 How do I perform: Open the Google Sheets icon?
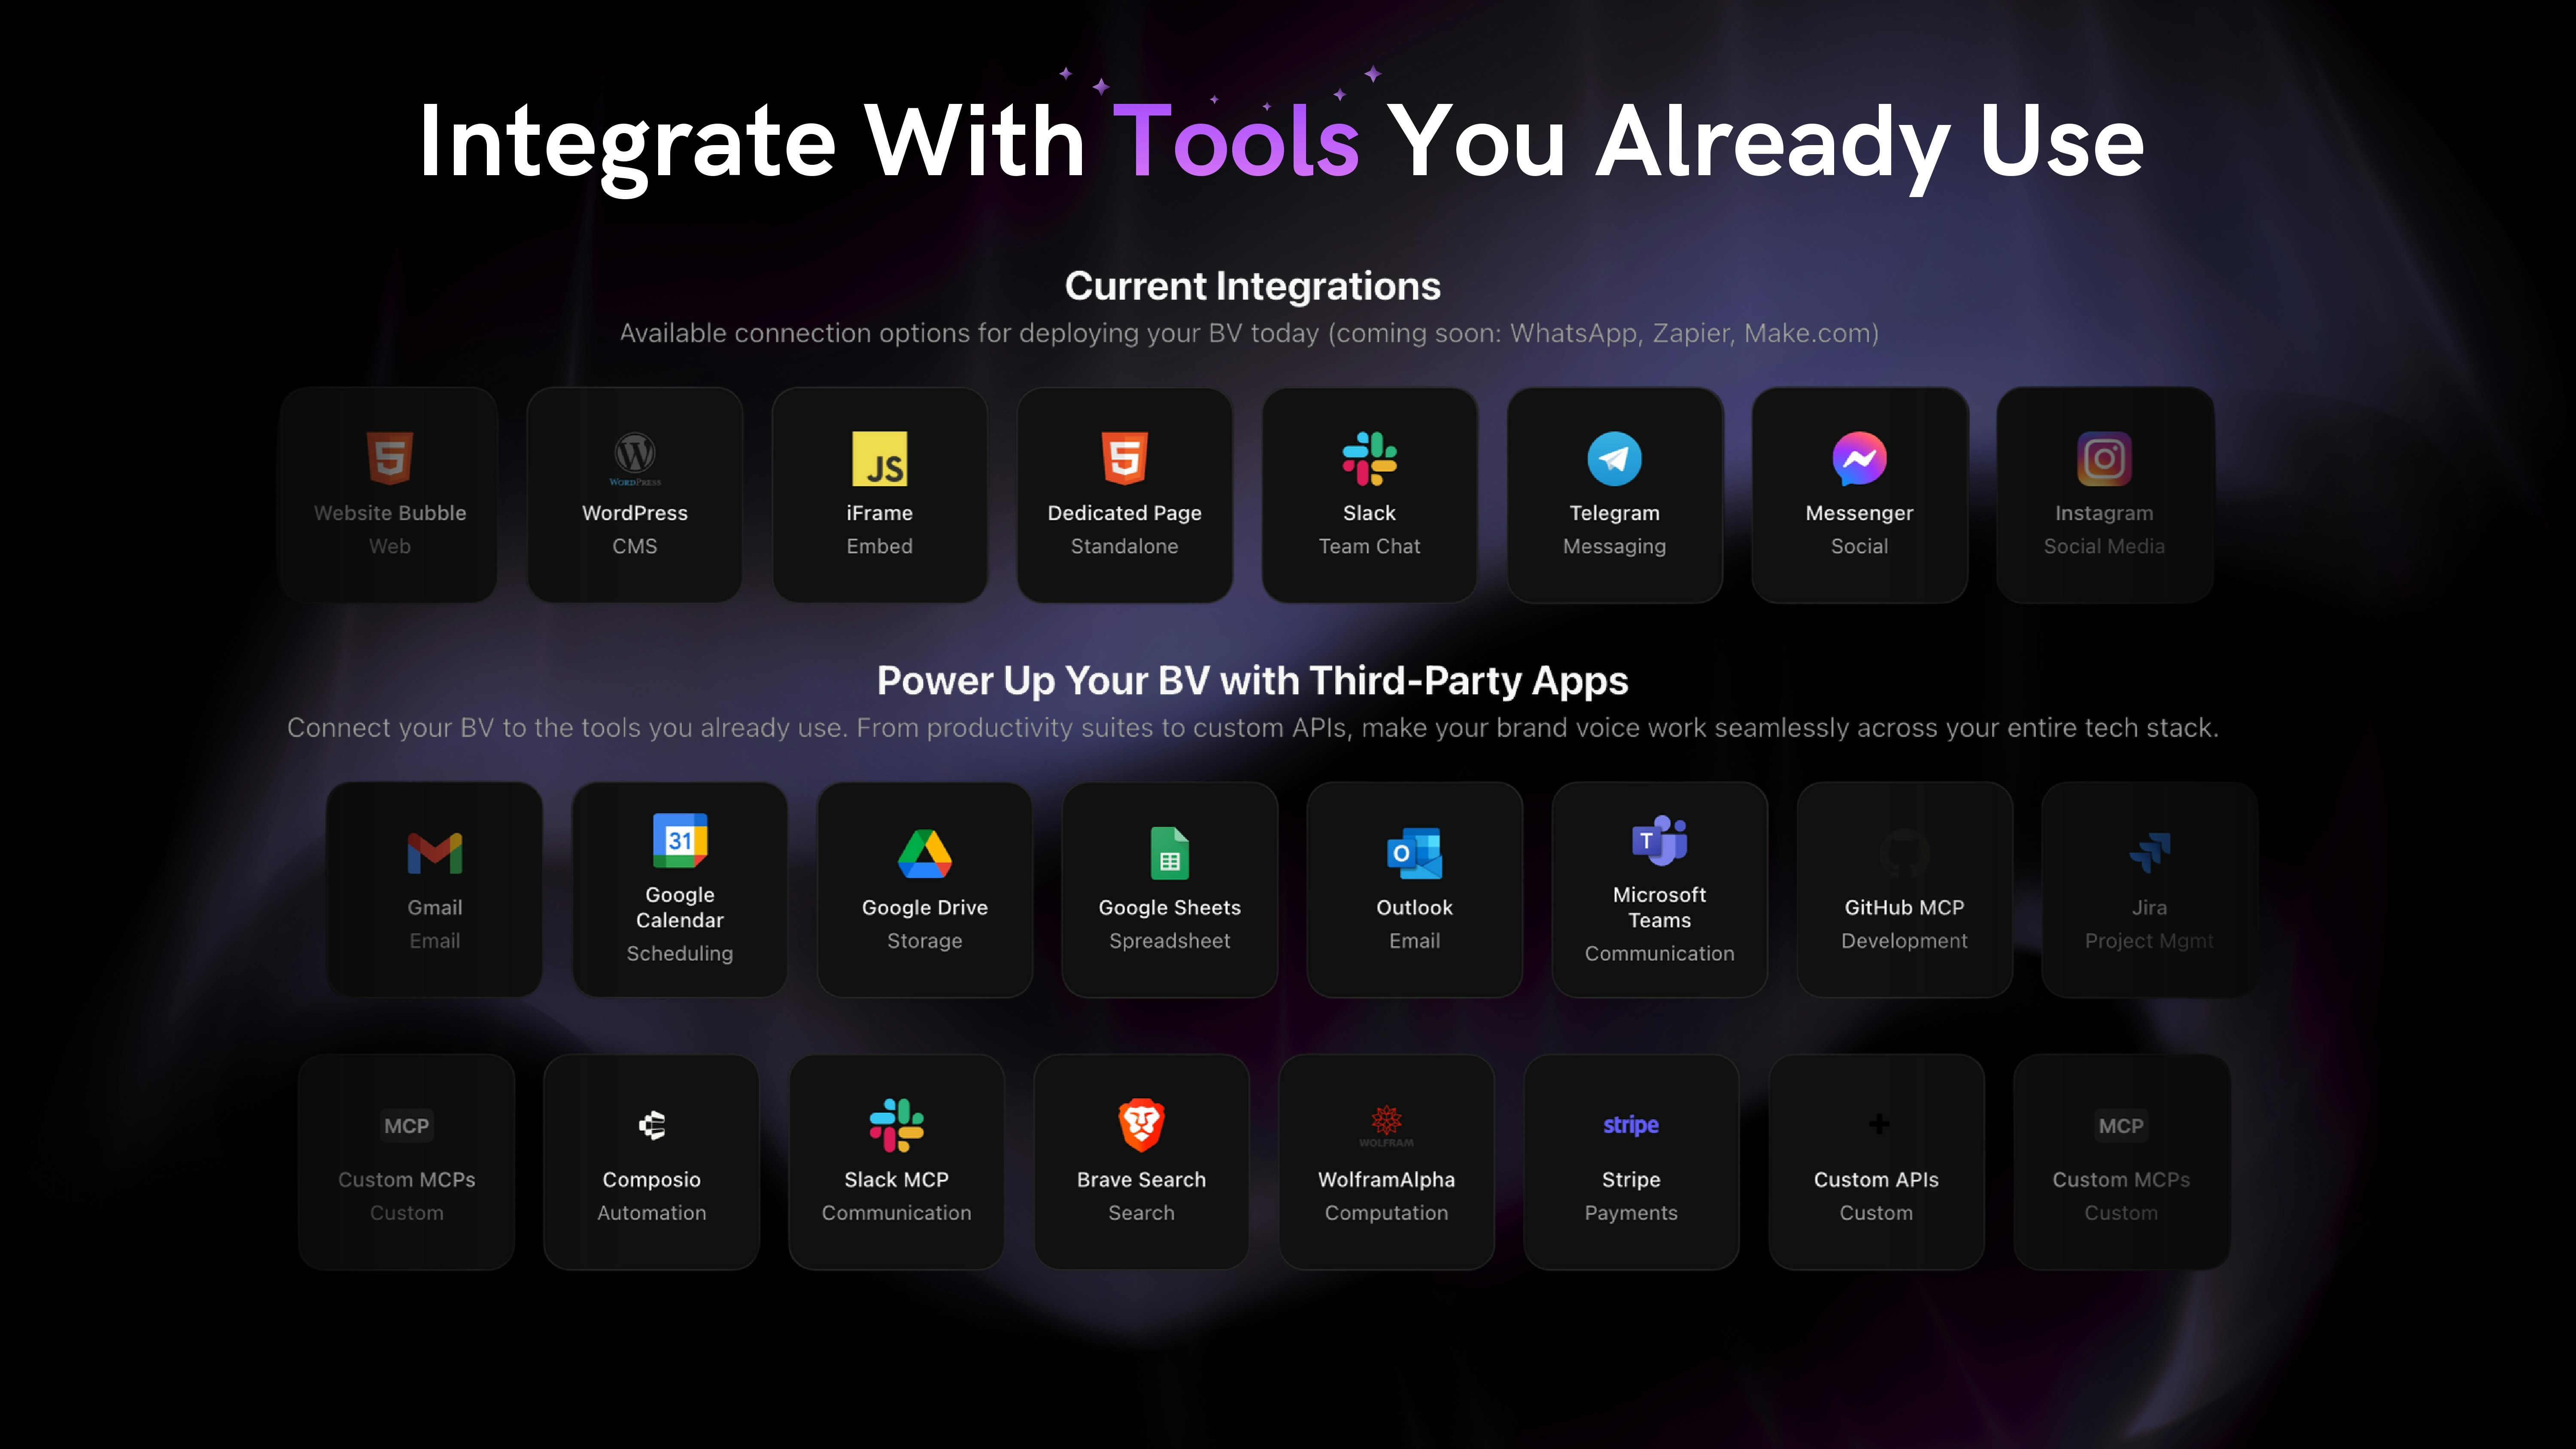pyautogui.click(x=1170, y=853)
